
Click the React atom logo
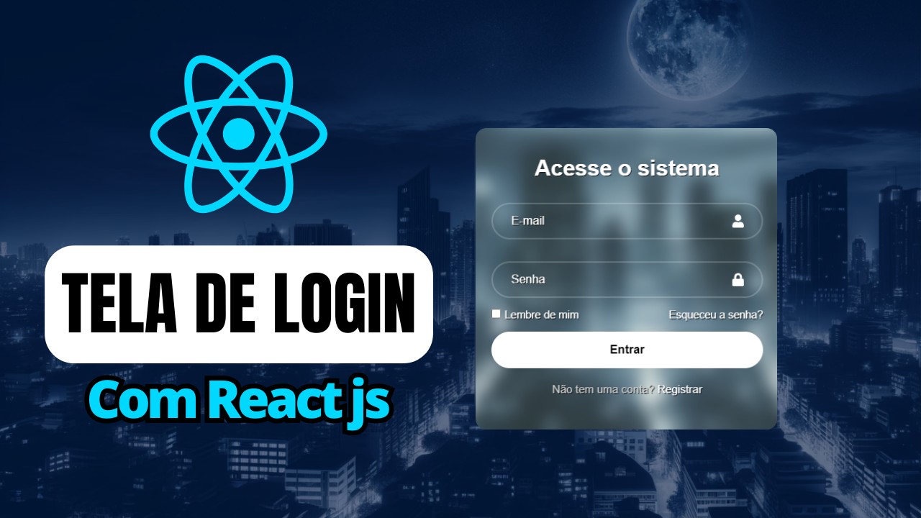238,134
